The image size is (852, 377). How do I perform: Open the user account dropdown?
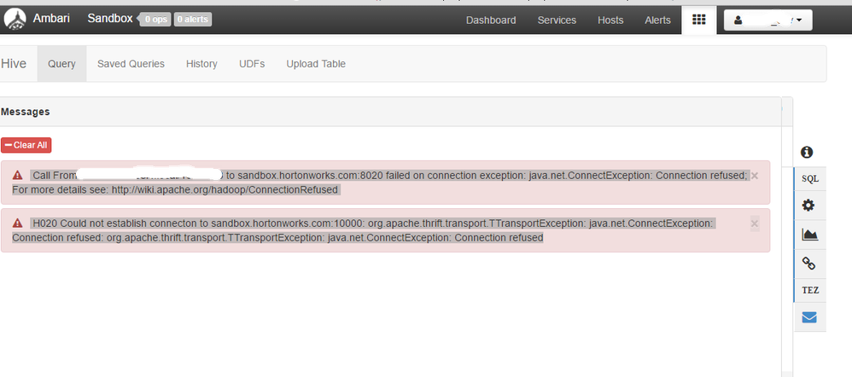click(768, 20)
